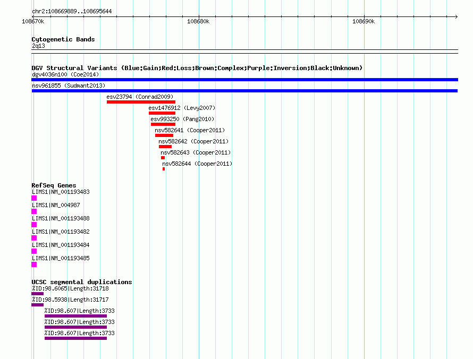This screenshot has height=359, width=473.
Task: Click the purple bar under %ID:98.6065|Length:31718
Action: 37,294
